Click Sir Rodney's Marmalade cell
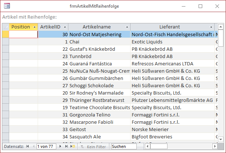 point(99,93)
